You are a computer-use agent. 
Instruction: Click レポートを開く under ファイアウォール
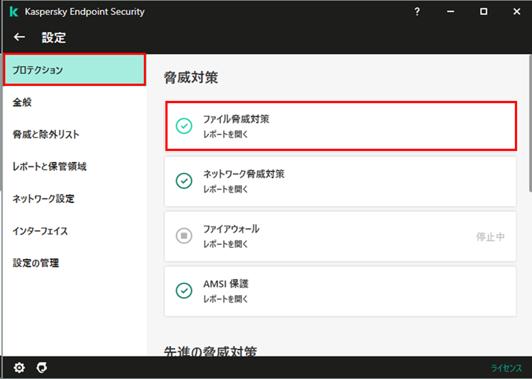point(226,244)
